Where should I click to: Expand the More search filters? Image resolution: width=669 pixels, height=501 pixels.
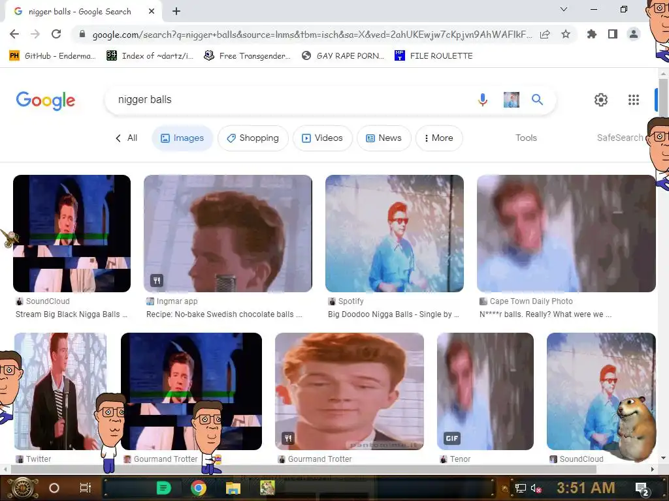click(439, 138)
